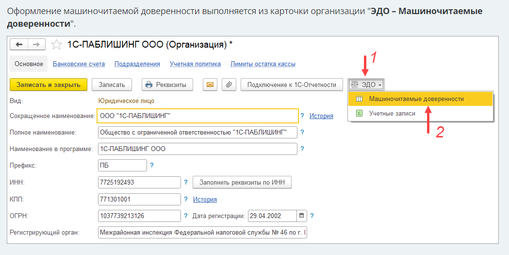
Task: Click the Реквизиты print button
Action: click(167, 85)
